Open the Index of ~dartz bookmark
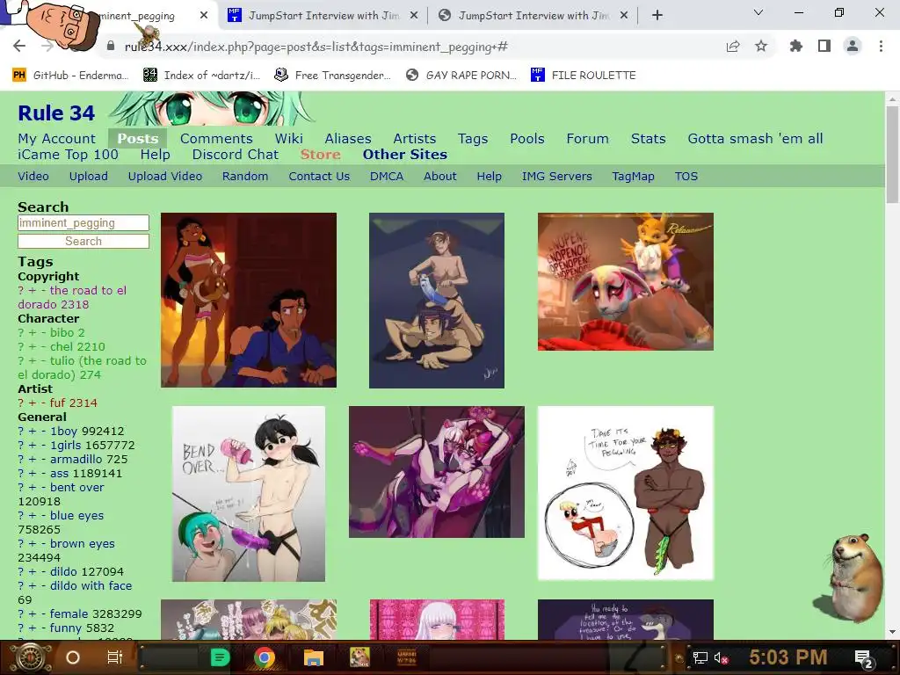The image size is (900, 675). point(201,76)
